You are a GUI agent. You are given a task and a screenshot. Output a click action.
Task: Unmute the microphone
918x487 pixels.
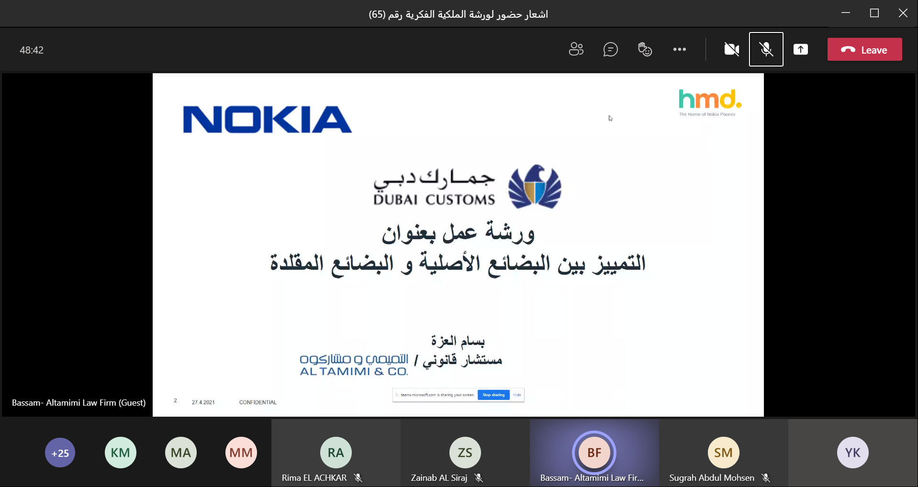pos(766,49)
